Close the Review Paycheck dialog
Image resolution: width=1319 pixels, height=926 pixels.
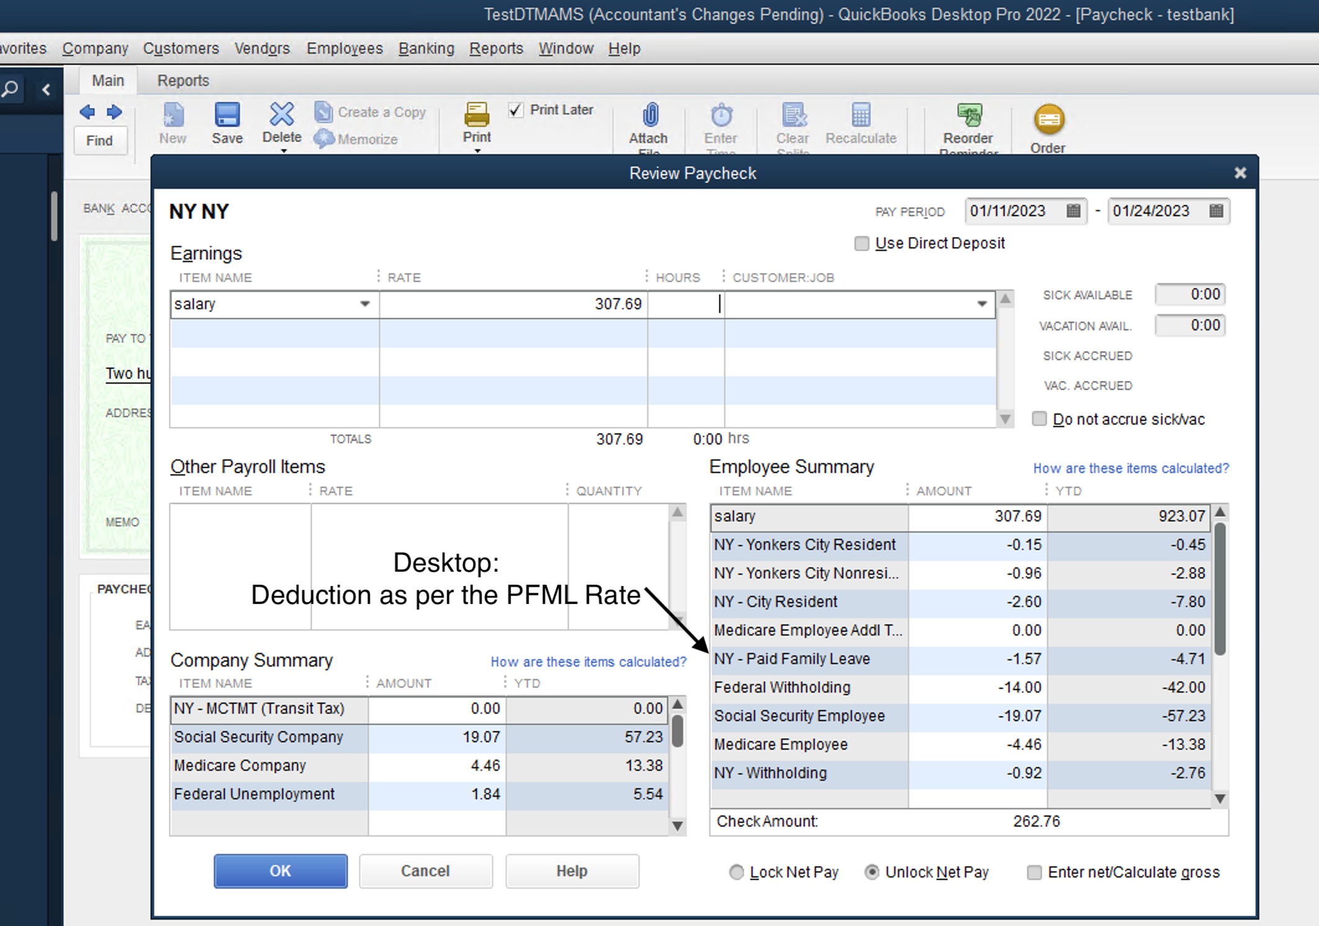tap(1240, 173)
